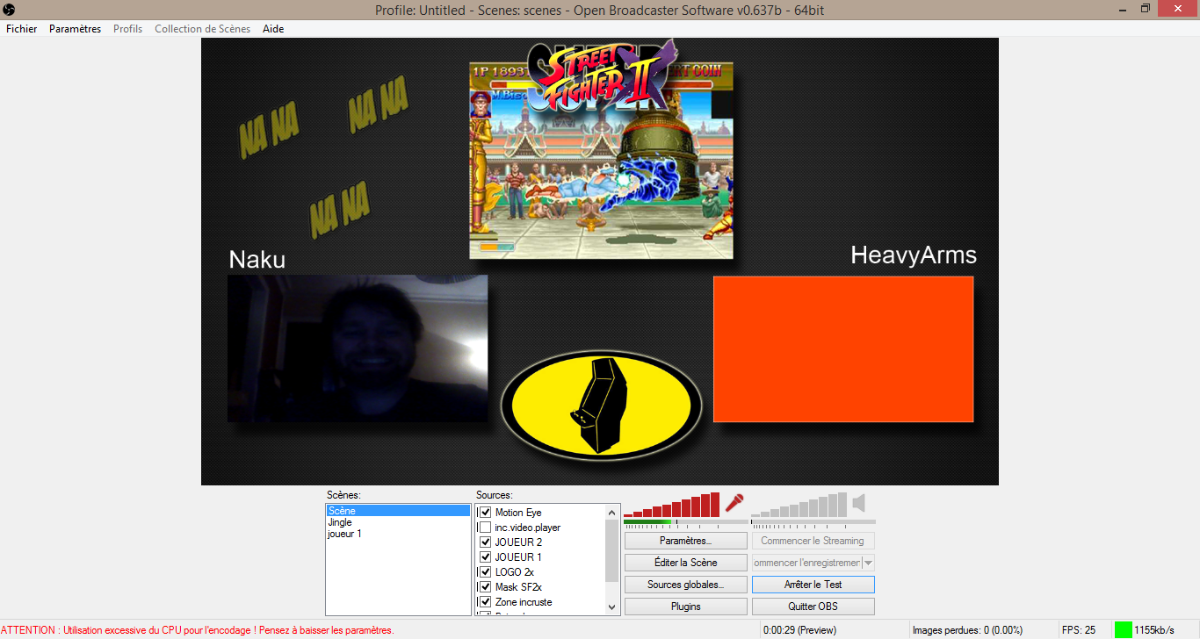The image size is (1200, 639).
Task: Click the Sources list scroll down arrow
Action: pos(612,607)
